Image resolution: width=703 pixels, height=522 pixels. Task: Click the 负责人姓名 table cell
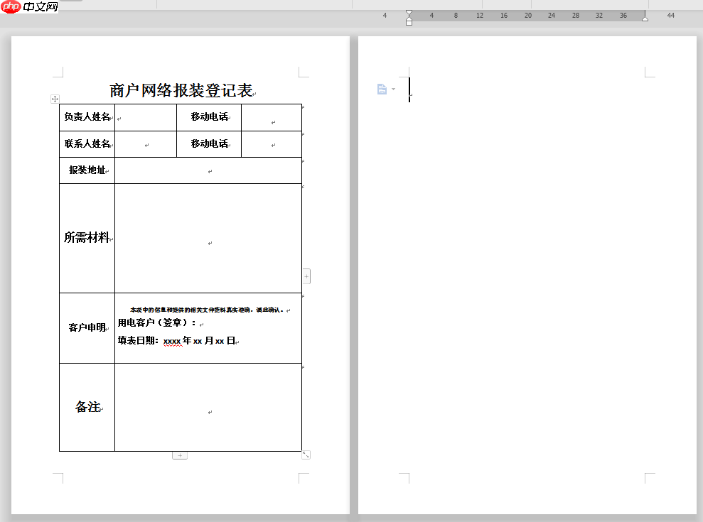click(87, 116)
